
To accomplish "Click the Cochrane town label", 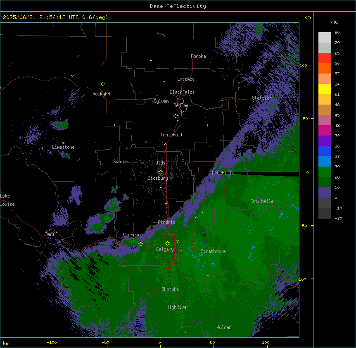I will (133, 235).
